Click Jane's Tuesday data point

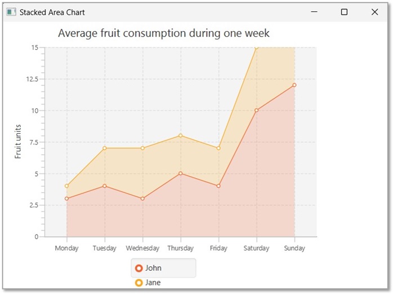pyautogui.click(x=105, y=148)
